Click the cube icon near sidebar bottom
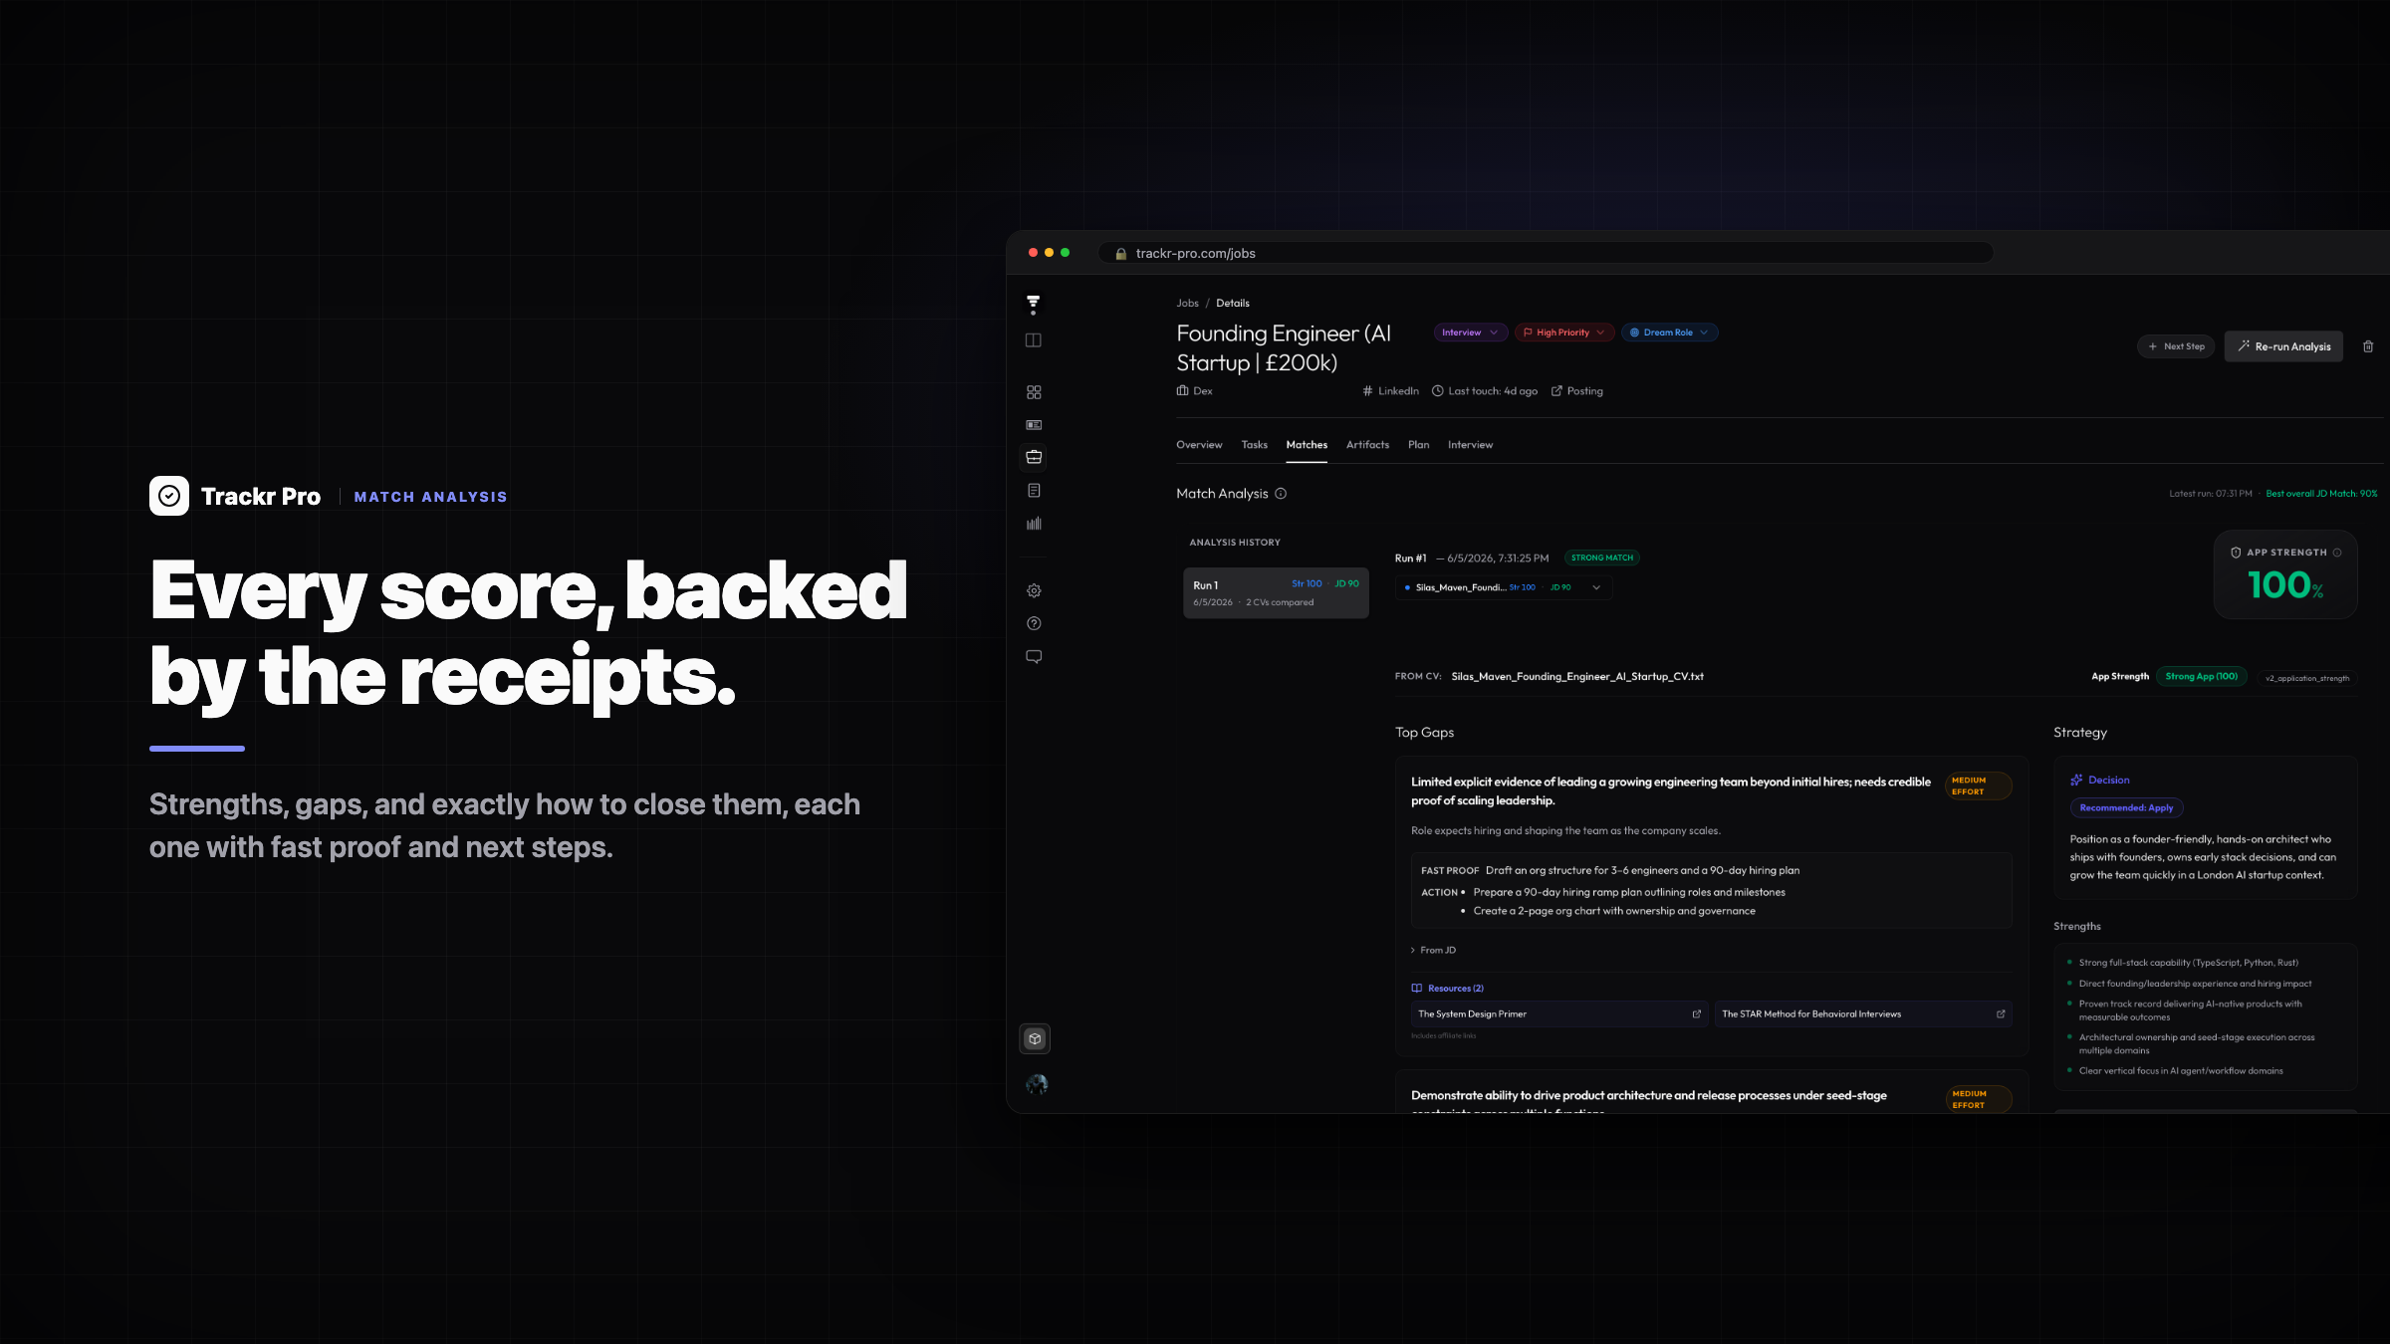 [x=1035, y=1038]
